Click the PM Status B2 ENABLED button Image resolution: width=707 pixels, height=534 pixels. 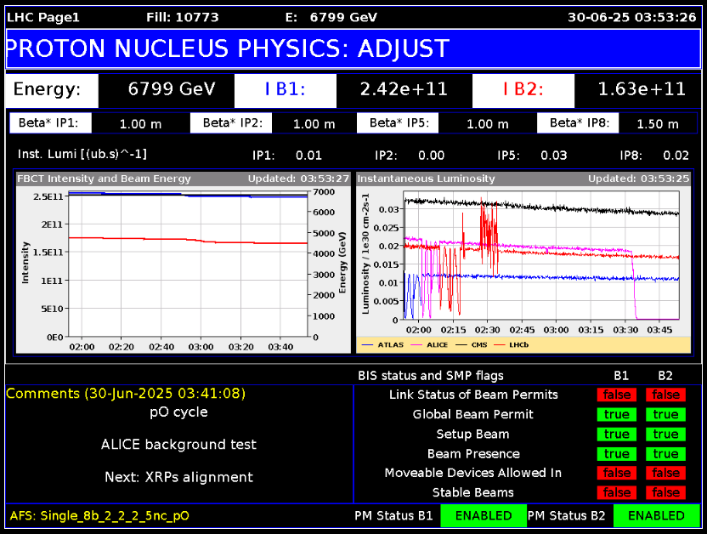click(657, 515)
